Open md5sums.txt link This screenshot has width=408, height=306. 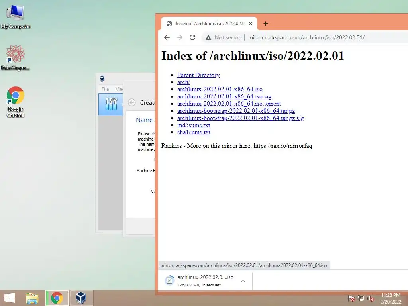click(x=193, y=125)
